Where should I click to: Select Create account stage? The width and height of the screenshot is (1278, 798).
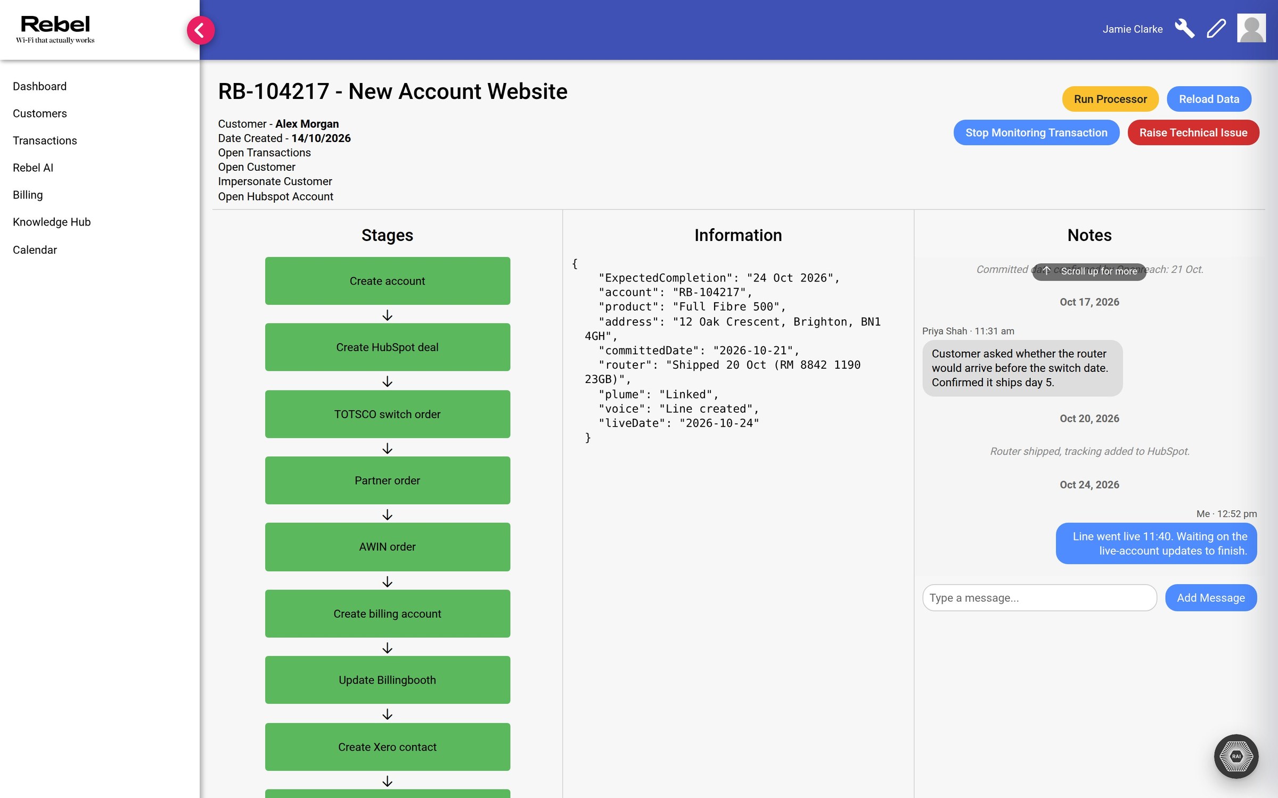[x=387, y=281]
